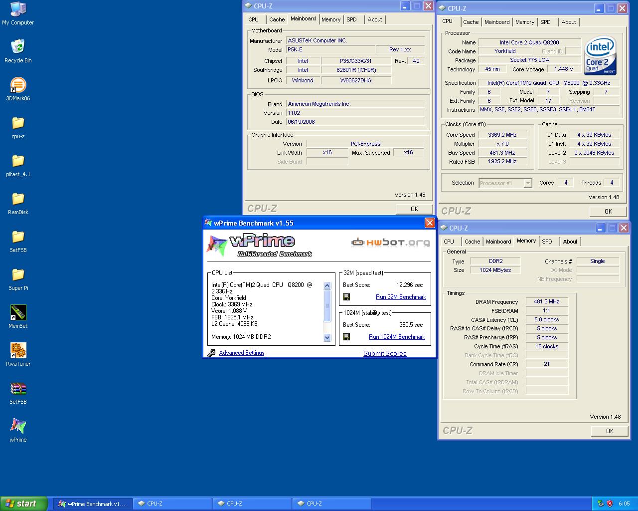Click the wrench icon beside Advanced Settings

pos(211,353)
